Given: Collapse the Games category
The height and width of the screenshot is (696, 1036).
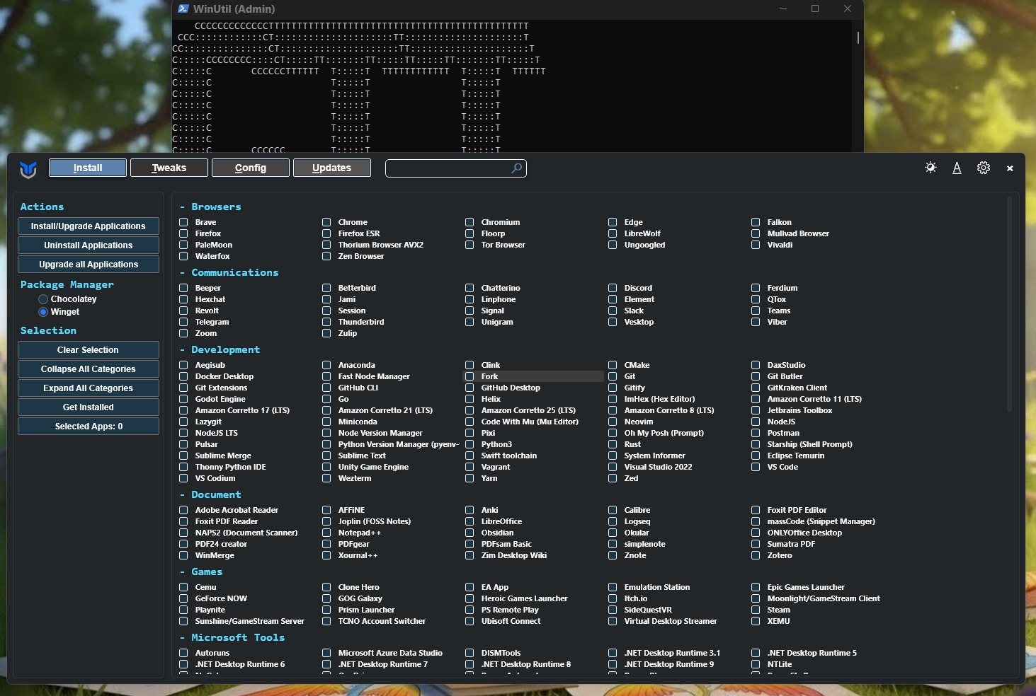Looking at the screenshot, I should (200, 572).
